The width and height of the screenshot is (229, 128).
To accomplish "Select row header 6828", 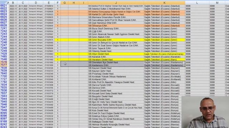I will point(4,26).
